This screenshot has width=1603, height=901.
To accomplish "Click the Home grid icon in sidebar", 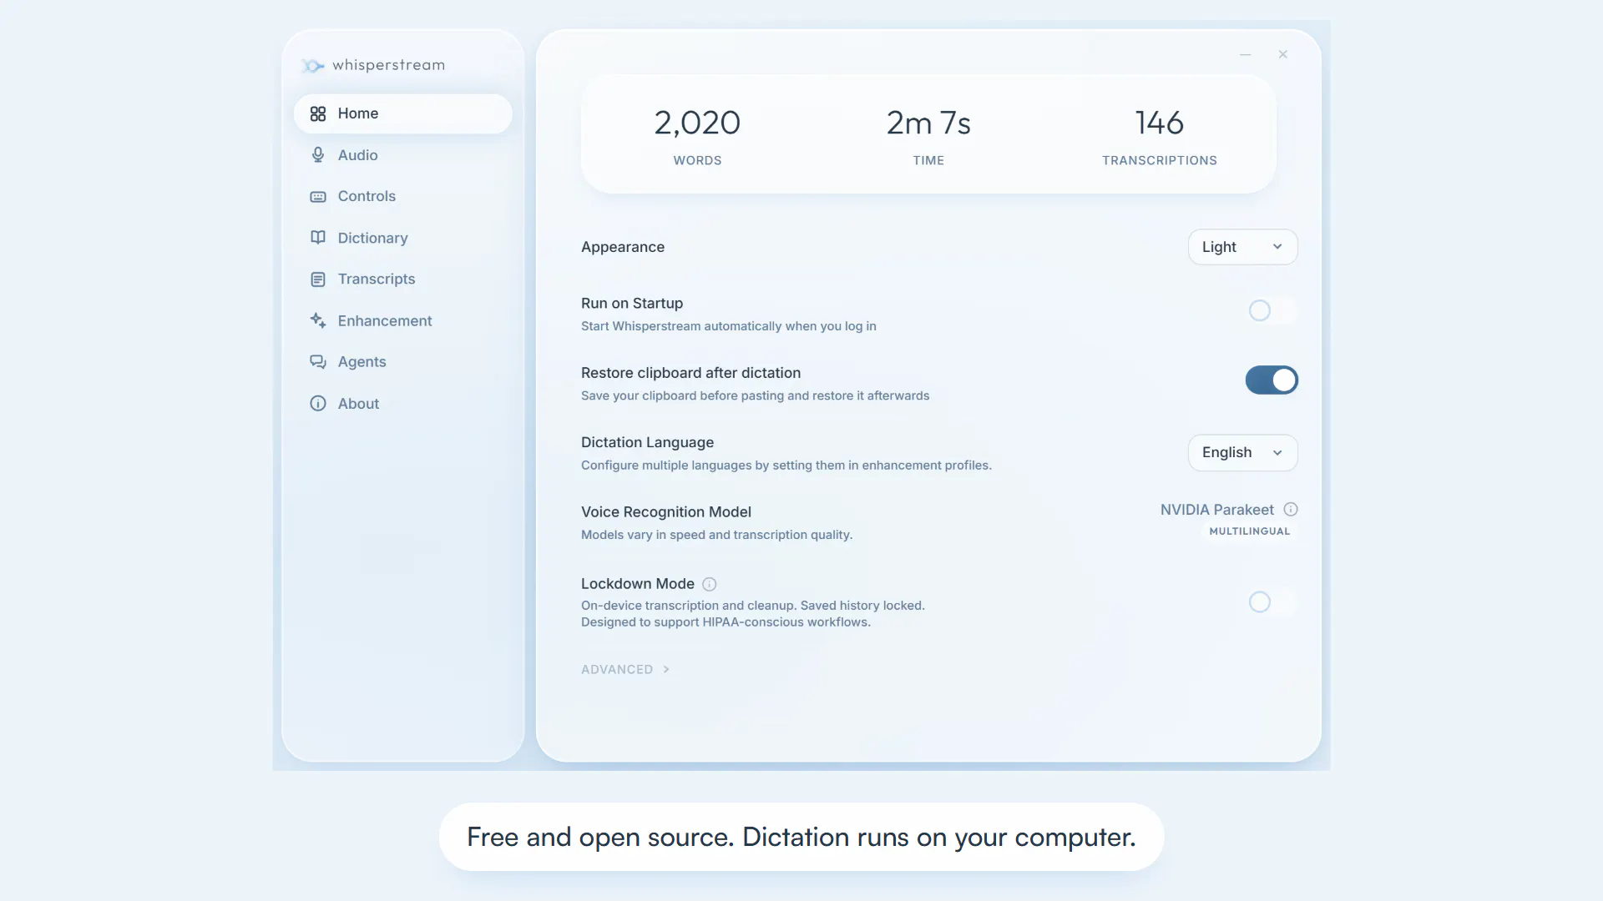I will click(x=318, y=113).
